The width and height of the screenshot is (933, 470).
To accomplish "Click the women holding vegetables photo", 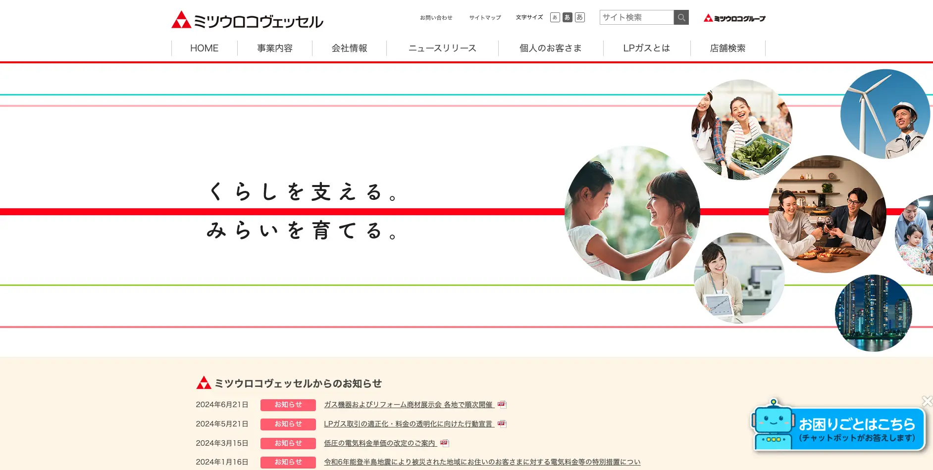I will click(x=742, y=130).
